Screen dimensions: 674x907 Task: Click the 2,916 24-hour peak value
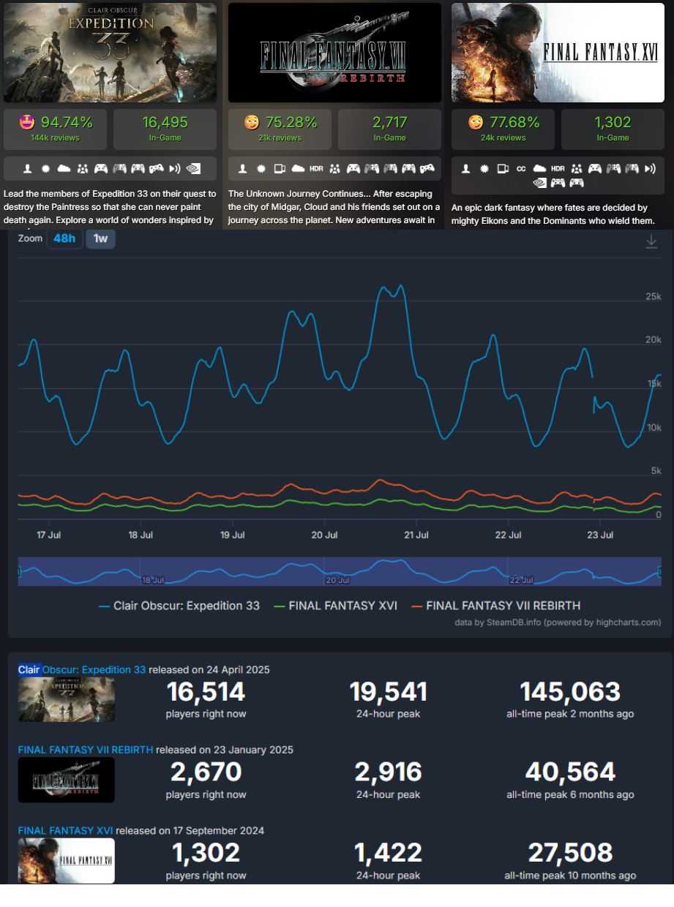tap(388, 772)
